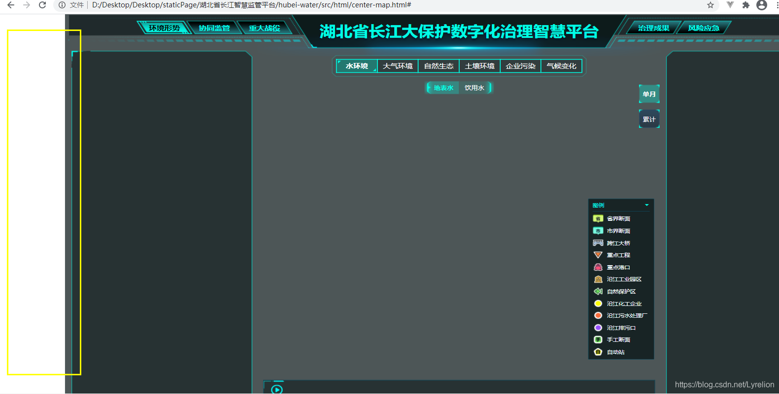Select the 气候变化 category tab
779x394 pixels.
tap(561, 66)
